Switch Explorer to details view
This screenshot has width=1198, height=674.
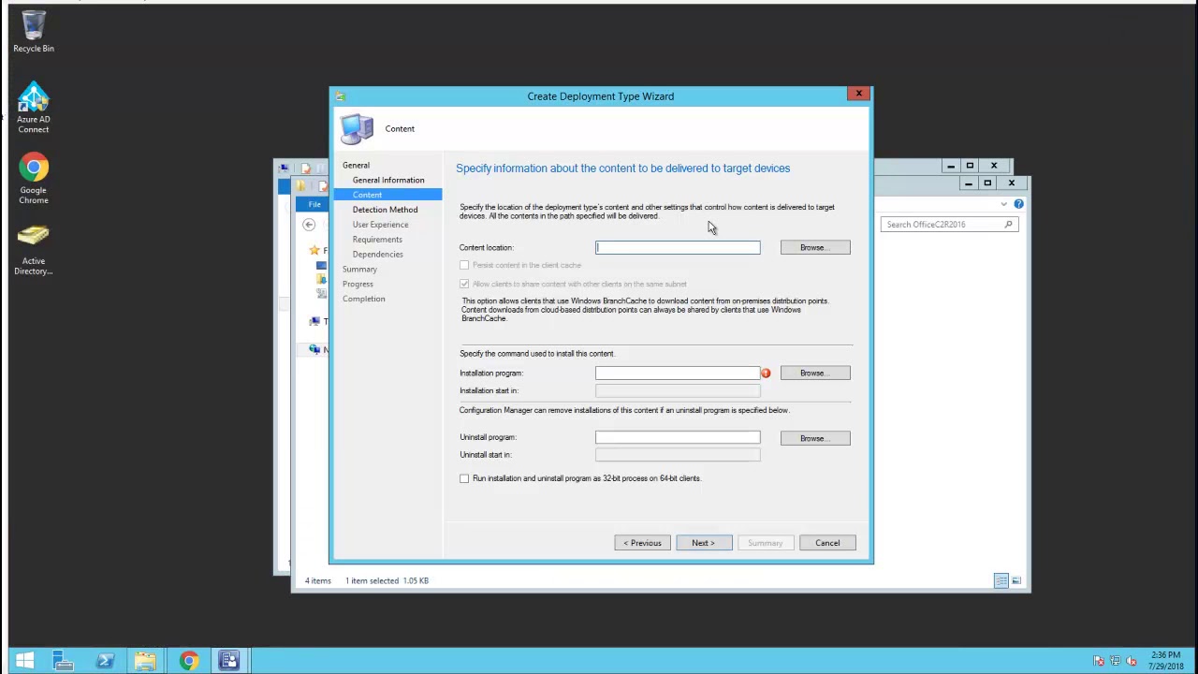coord(1001,581)
